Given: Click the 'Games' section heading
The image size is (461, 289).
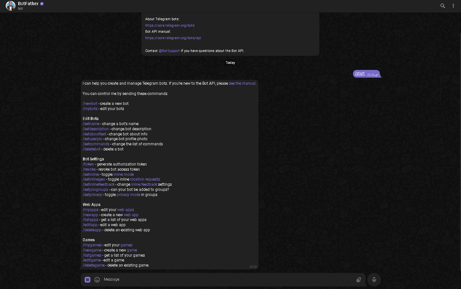Looking at the screenshot, I should pos(89,240).
